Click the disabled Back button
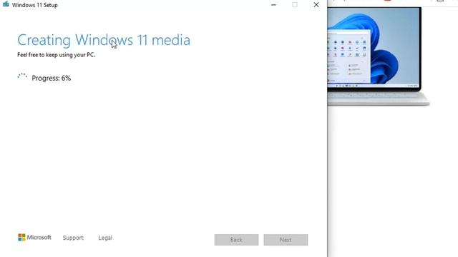The height and width of the screenshot is (257, 458). (236, 240)
